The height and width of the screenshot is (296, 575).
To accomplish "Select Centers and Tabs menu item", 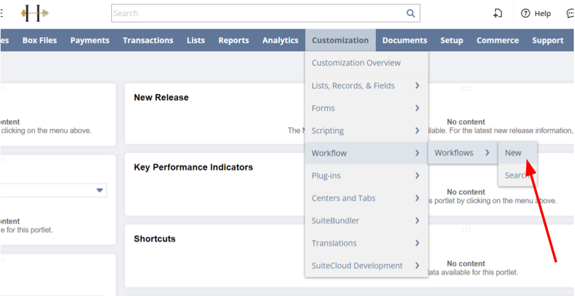I will (x=344, y=198).
